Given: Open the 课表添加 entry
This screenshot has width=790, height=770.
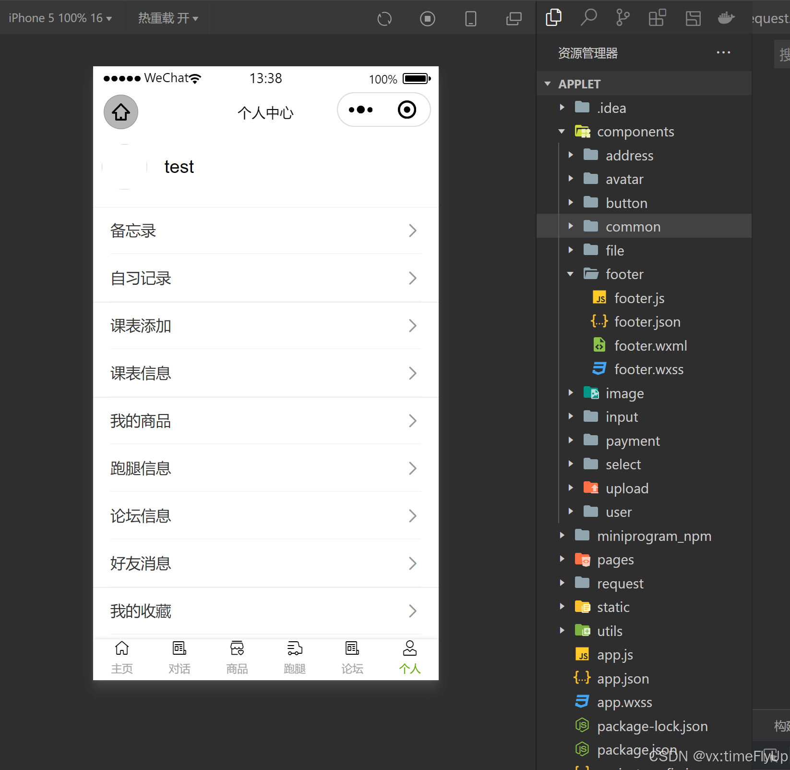Looking at the screenshot, I should [266, 326].
